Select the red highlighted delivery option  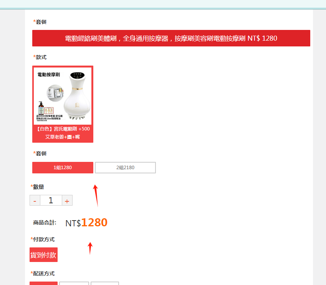[43, 283]
